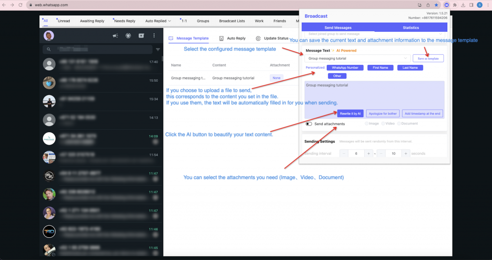Select the Document attachment radio button
This screenshot has height=260, width=492.
[x=399, y=124]
